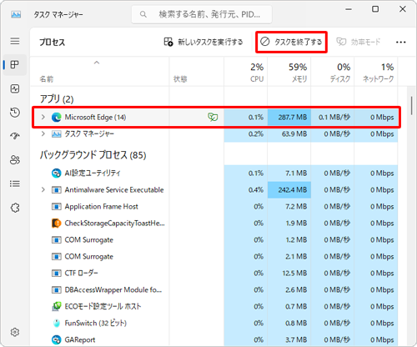Click the ECOモード設定ツール ホスト icon
Image resolution: width=417 pixels, height=347 pixels.
click(57, 306)
